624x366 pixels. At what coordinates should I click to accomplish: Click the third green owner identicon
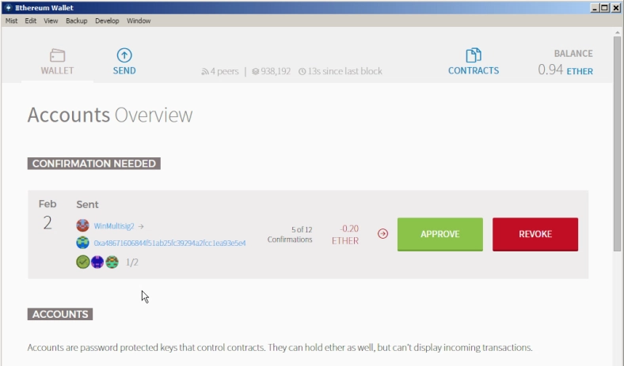click(x=112, y=262)
